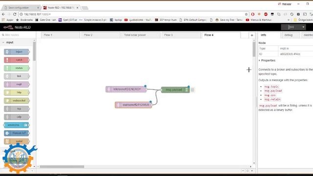Click the canvas vertical scrollbar thumb
Image resolution: width=313 pixels, height=176 pixels.
254,49
